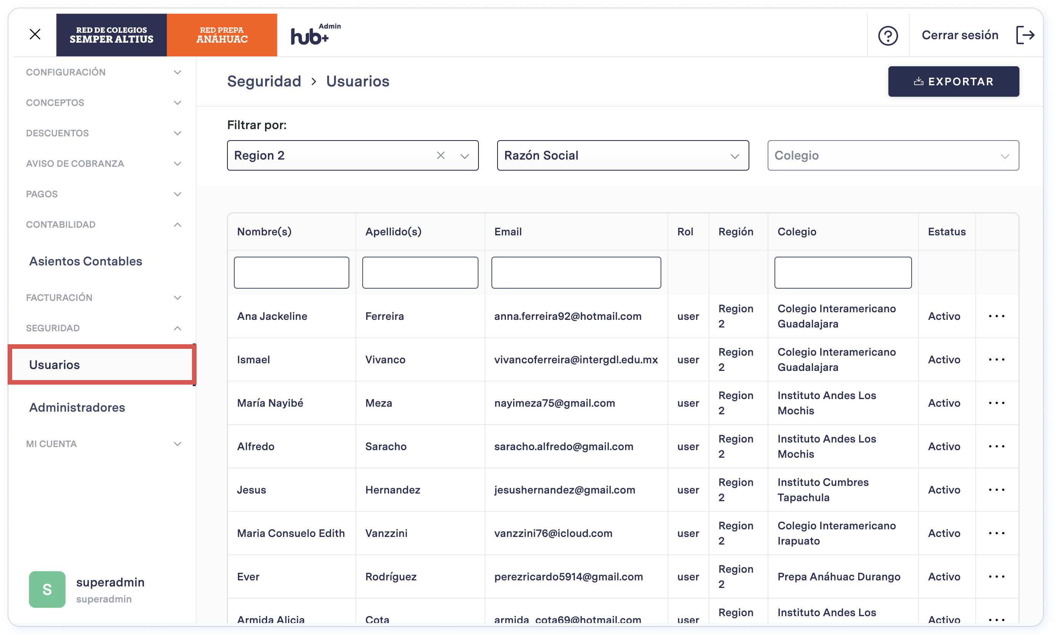This screenshot has width=1056, height=639.
Task: Click email anna.ferreira92@hotmail.com
Action: (568, 316)
